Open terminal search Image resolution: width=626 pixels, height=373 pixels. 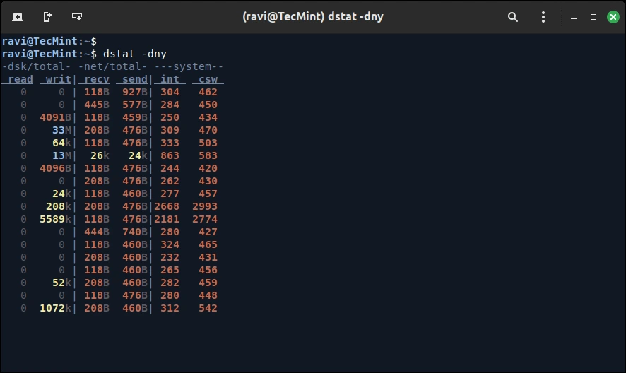point(513,17)
